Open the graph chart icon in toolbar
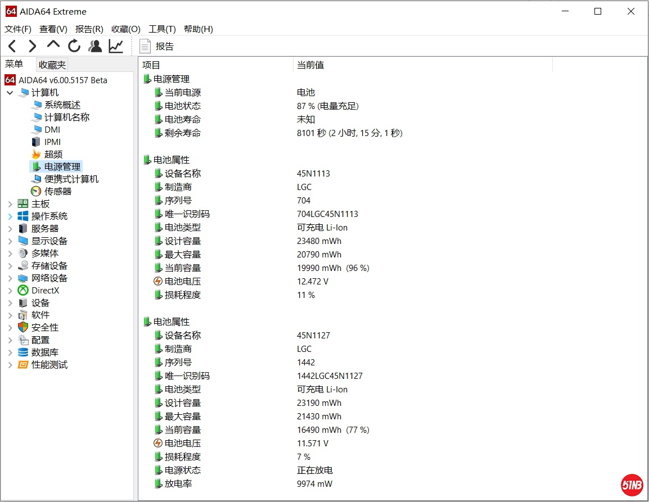 point(116,46)
